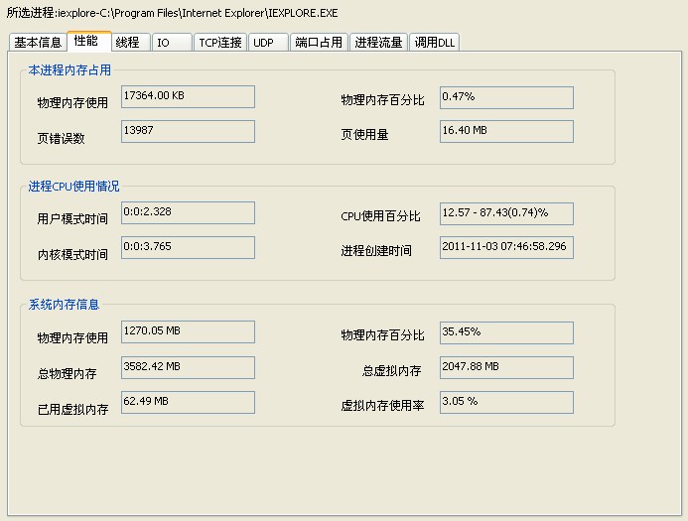Open the 线程 tab
The image size is (688, 521).
tap(128, 42)
